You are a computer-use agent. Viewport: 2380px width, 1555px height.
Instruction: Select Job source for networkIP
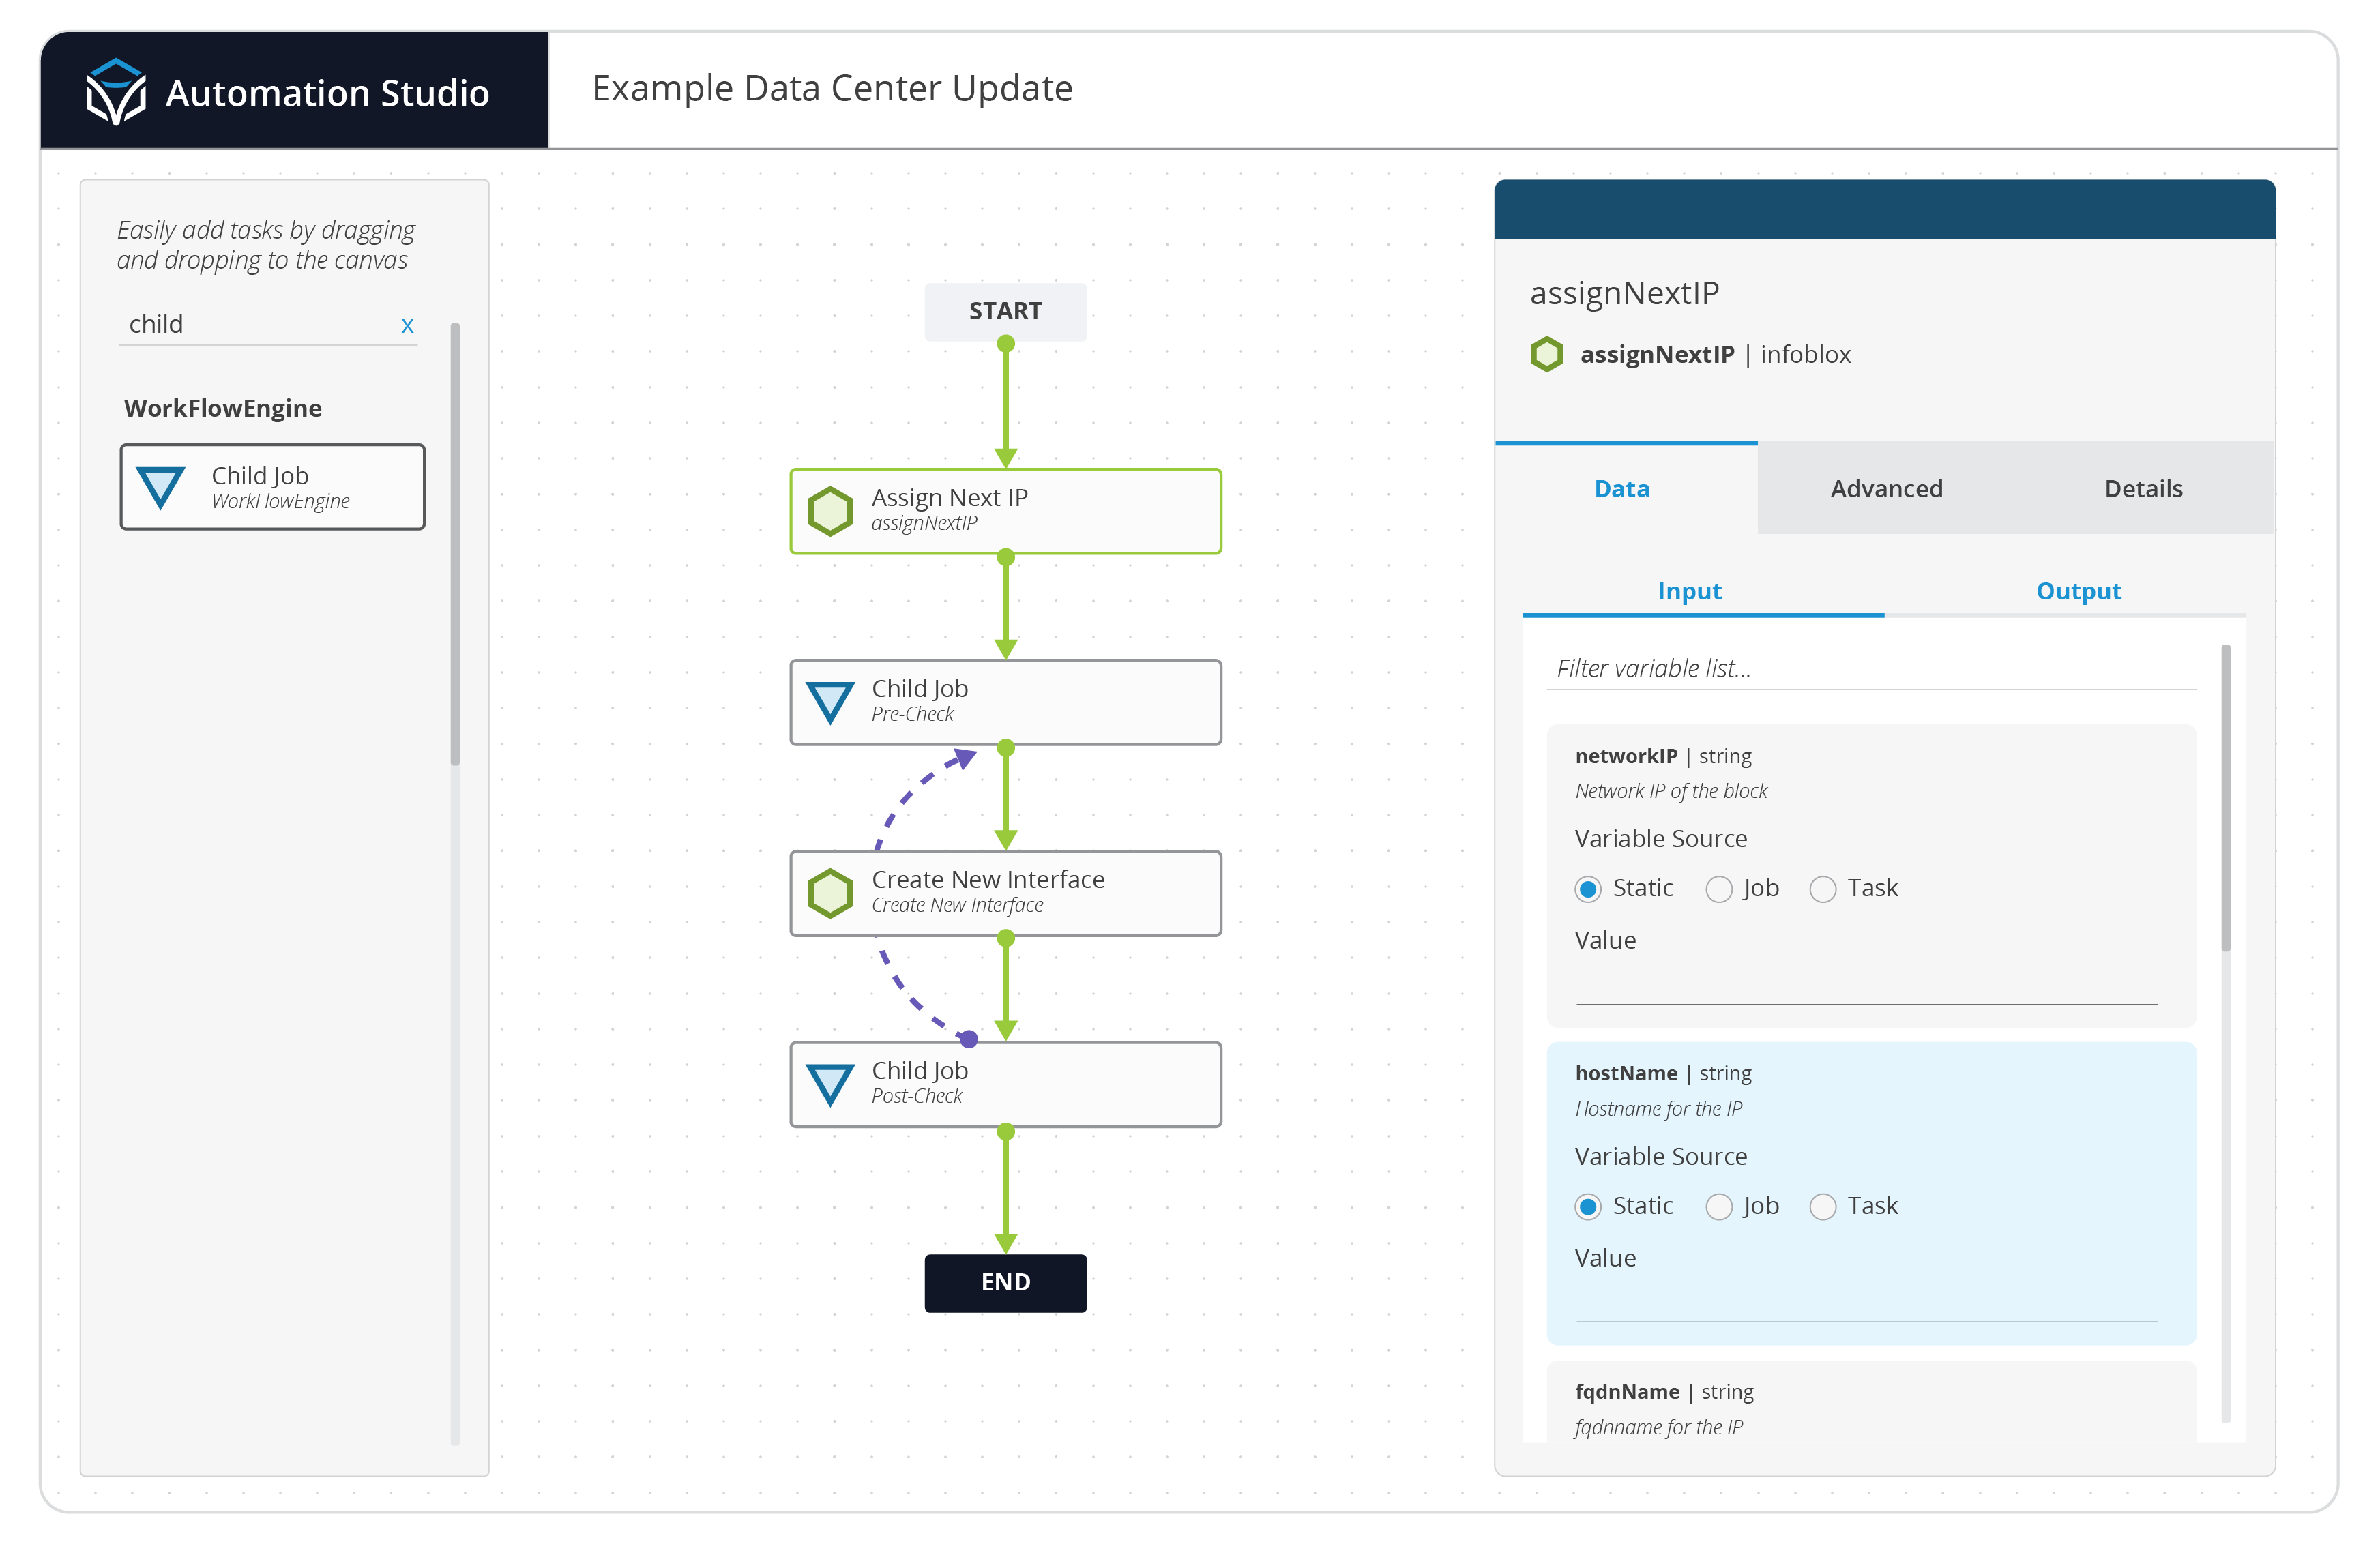click(1718, 889)
